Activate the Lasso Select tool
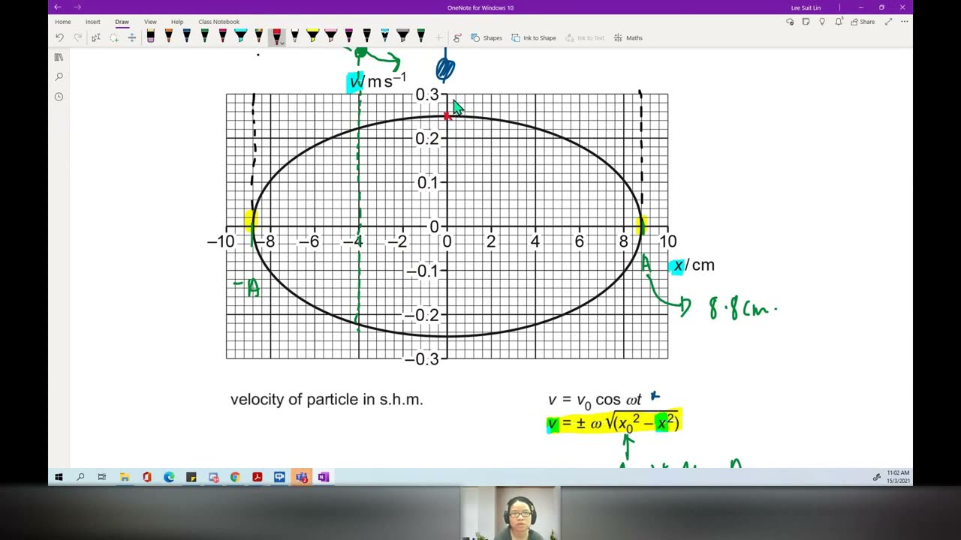Screen dimensions: 961x540 point(114,37)
